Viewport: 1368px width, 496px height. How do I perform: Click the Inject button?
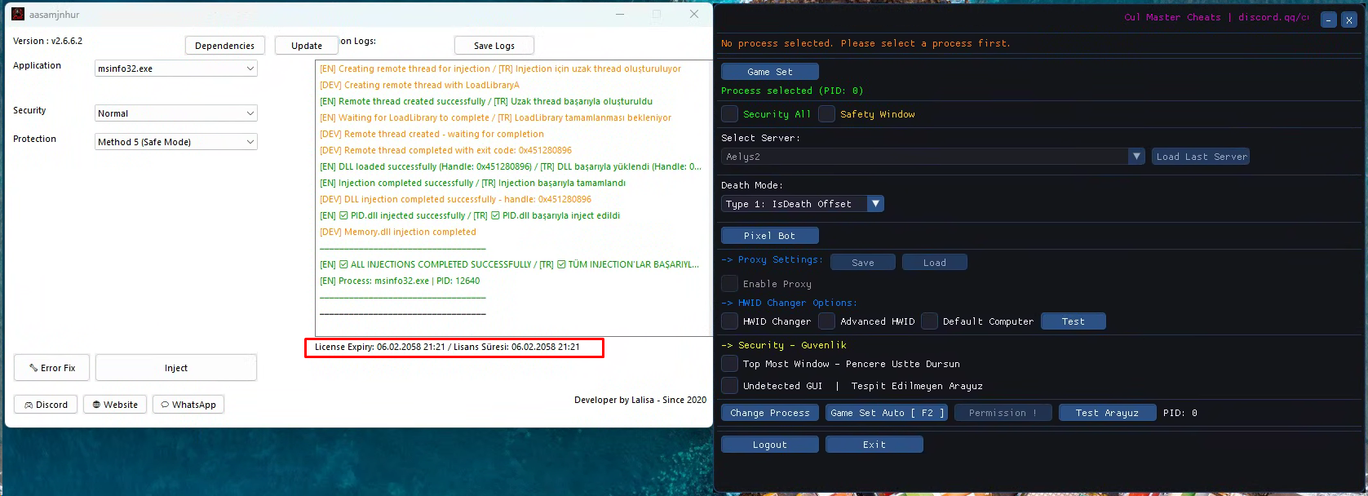[x=176, y=368]
